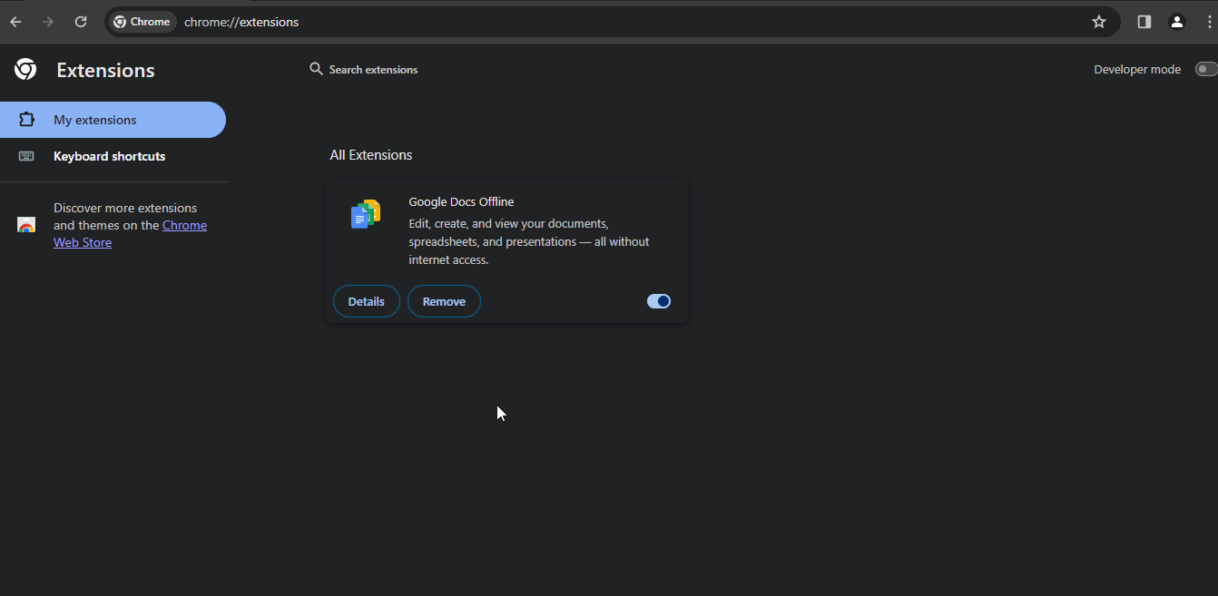The image size is (1218, 596).
Task: Click the My extensions puzzle icon
Action: (26, 120)
